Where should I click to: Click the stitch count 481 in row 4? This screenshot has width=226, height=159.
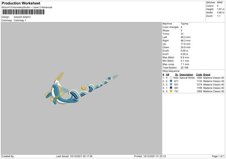(x=176, y=88)
